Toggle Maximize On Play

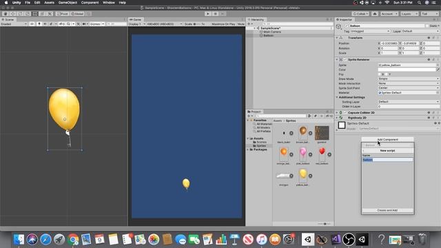click(x=223, y=24)
